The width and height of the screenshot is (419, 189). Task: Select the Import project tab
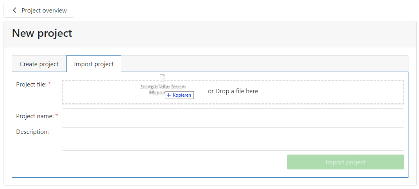(x=94, y=64)
